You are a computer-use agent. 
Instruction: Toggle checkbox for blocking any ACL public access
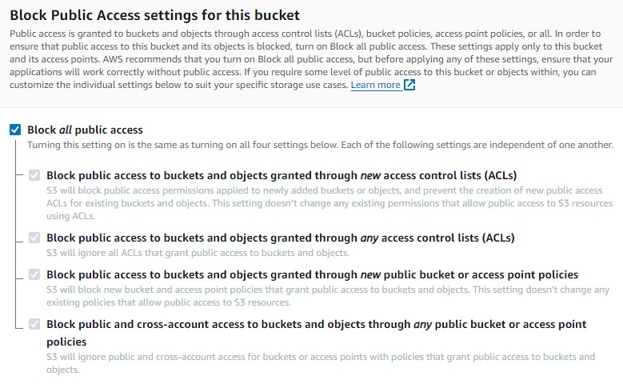tap(34, 238)
